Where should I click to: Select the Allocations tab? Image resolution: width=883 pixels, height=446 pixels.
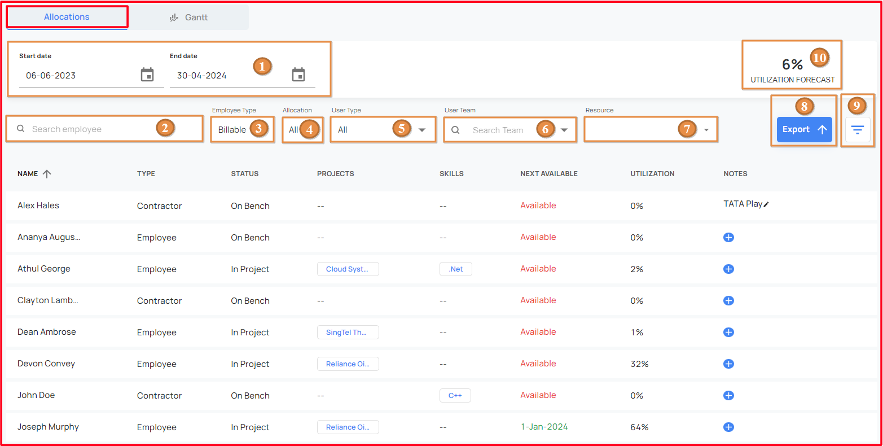[67, 17]
